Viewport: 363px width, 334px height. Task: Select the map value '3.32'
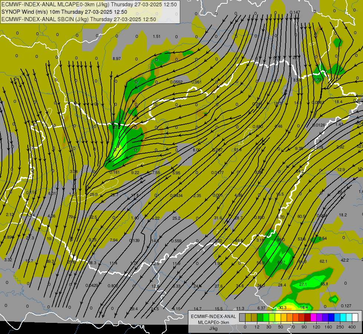(8, 260)
